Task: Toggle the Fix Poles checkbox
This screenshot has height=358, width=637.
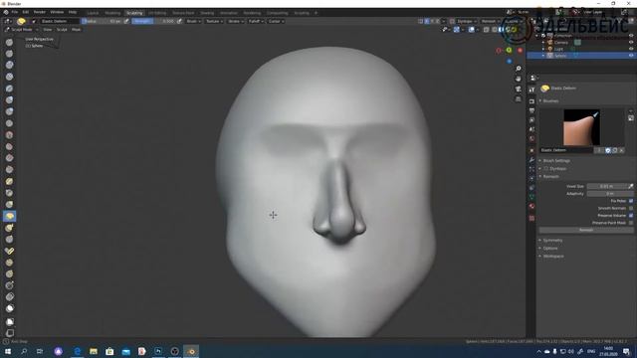Action: tap(631, 201)
